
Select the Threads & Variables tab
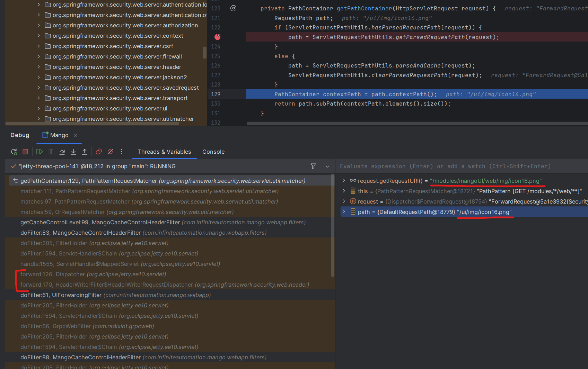pyautogui.click(x=164, y=152)
